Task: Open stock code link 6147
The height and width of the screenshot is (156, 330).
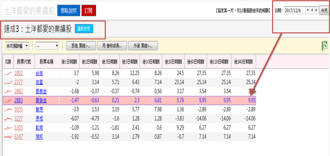Action: 19,137
